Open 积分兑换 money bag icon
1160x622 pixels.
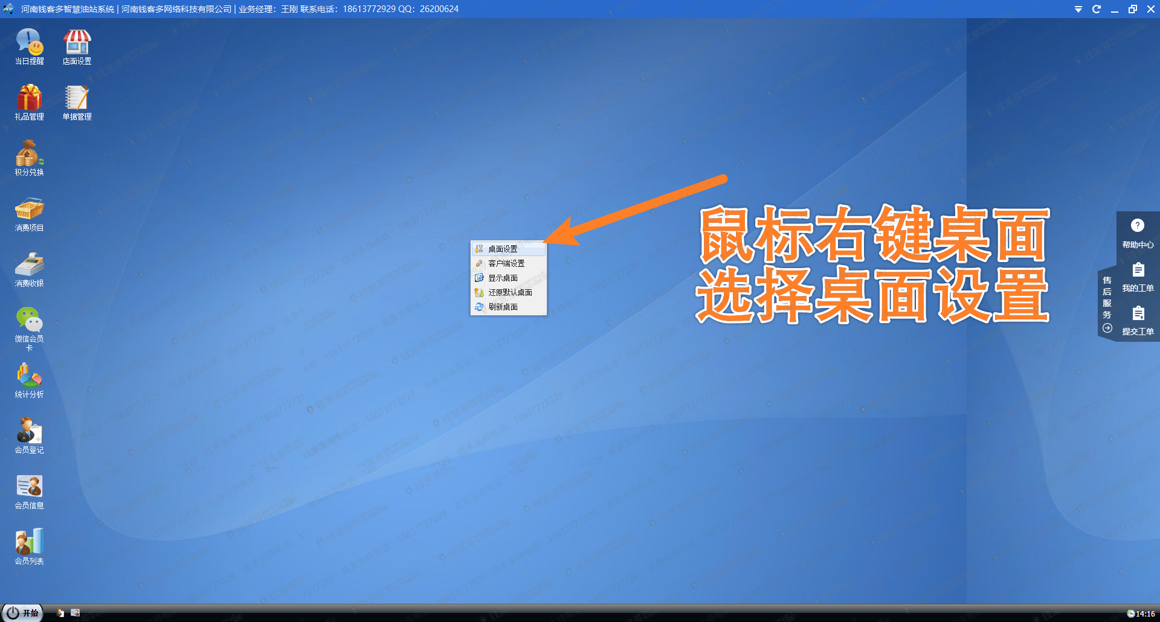pos(29,158)
